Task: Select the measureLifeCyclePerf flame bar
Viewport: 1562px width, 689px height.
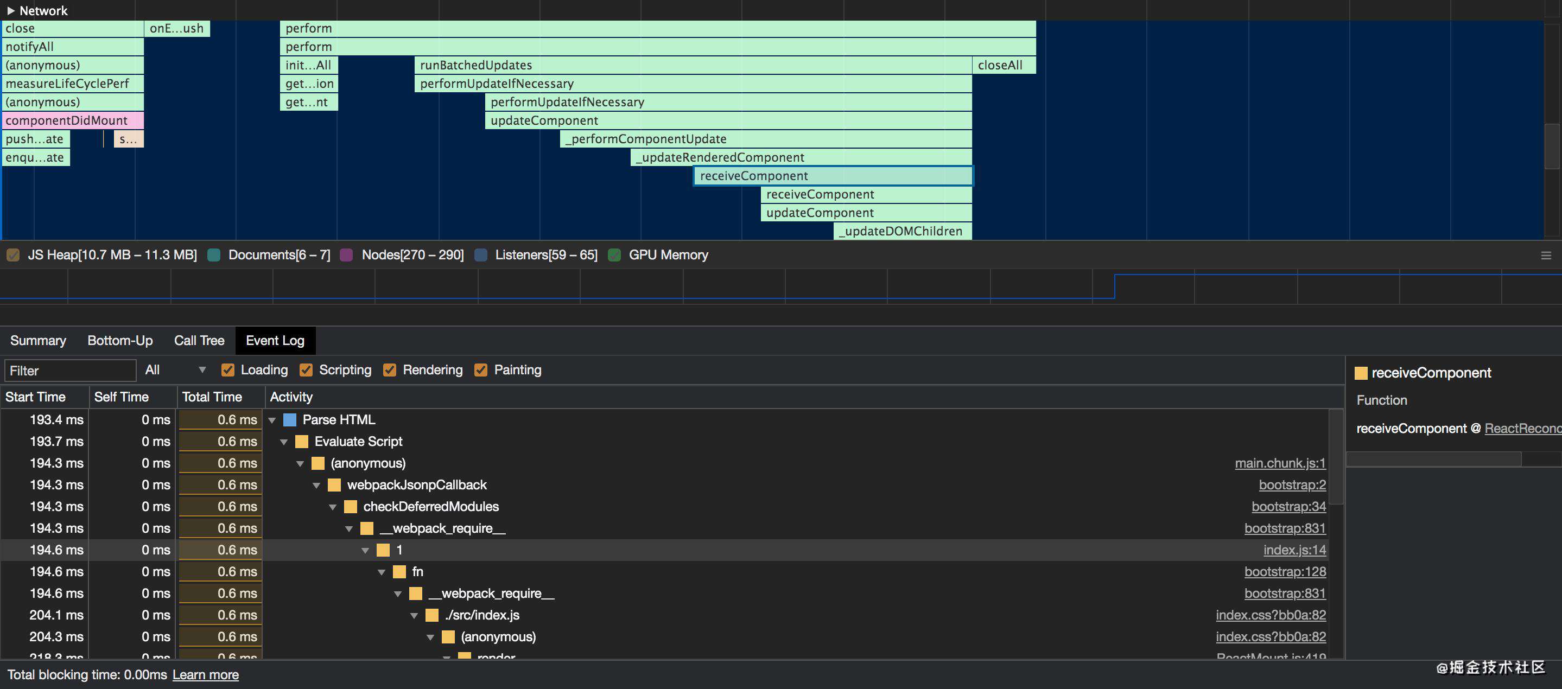Action: (x=73, y=84)
